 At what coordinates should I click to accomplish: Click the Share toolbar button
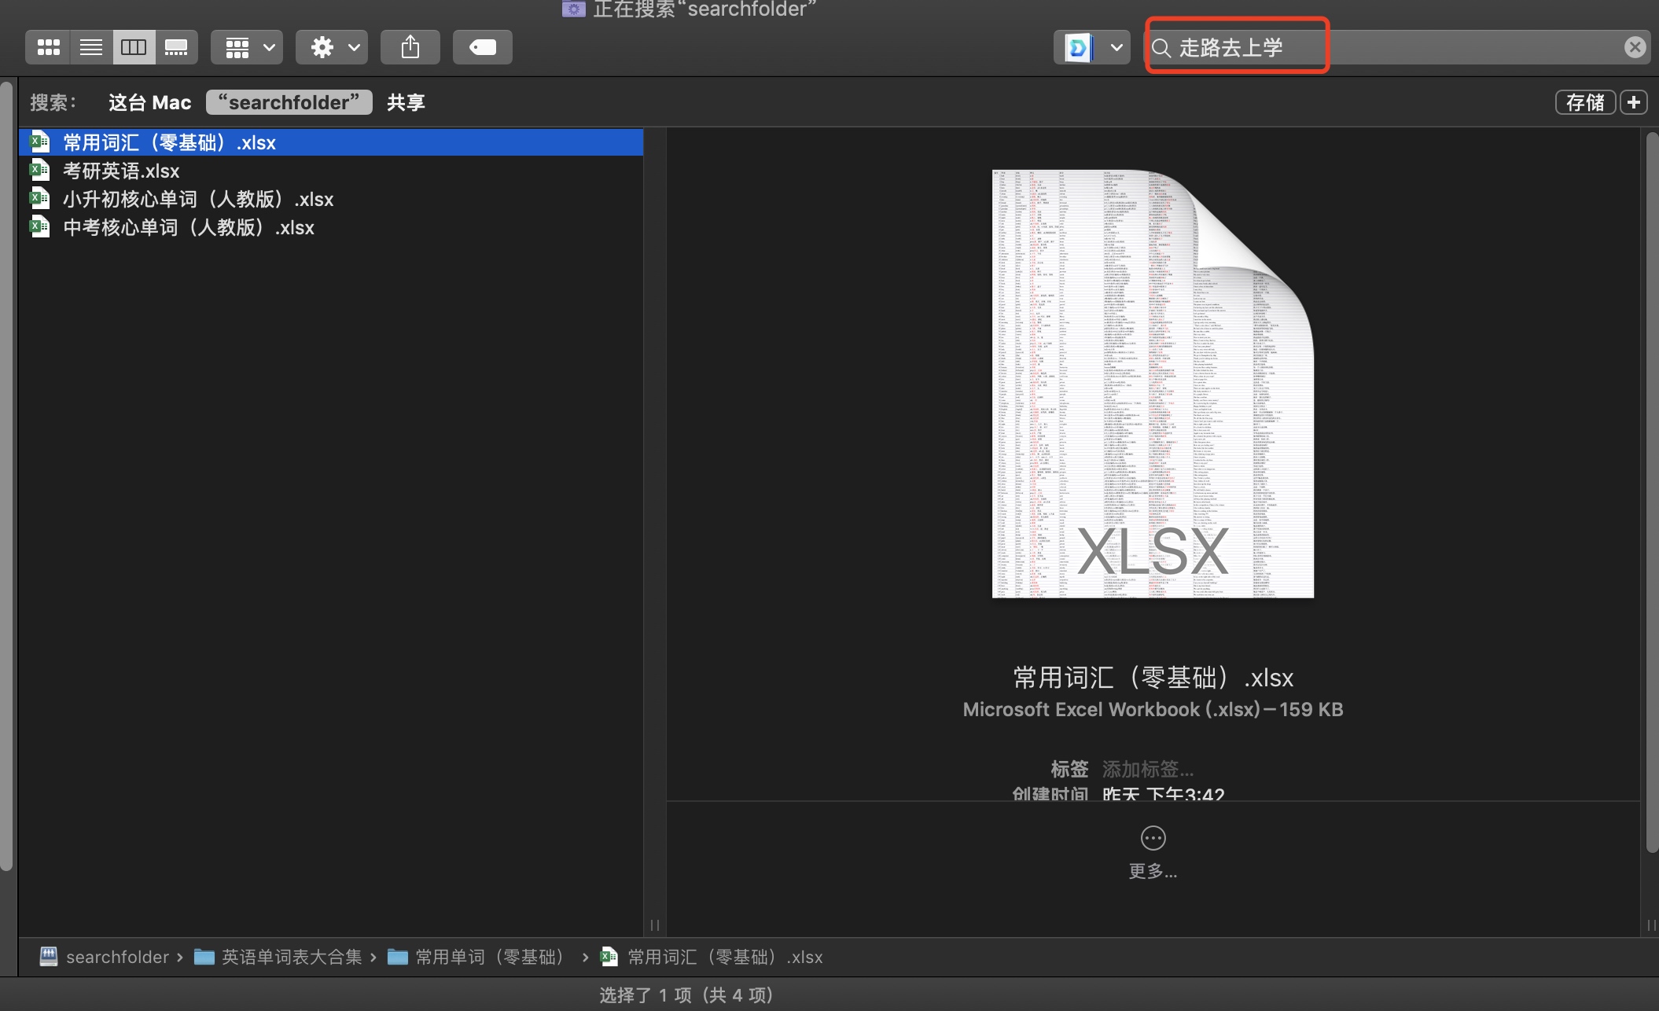click(410, 47)
